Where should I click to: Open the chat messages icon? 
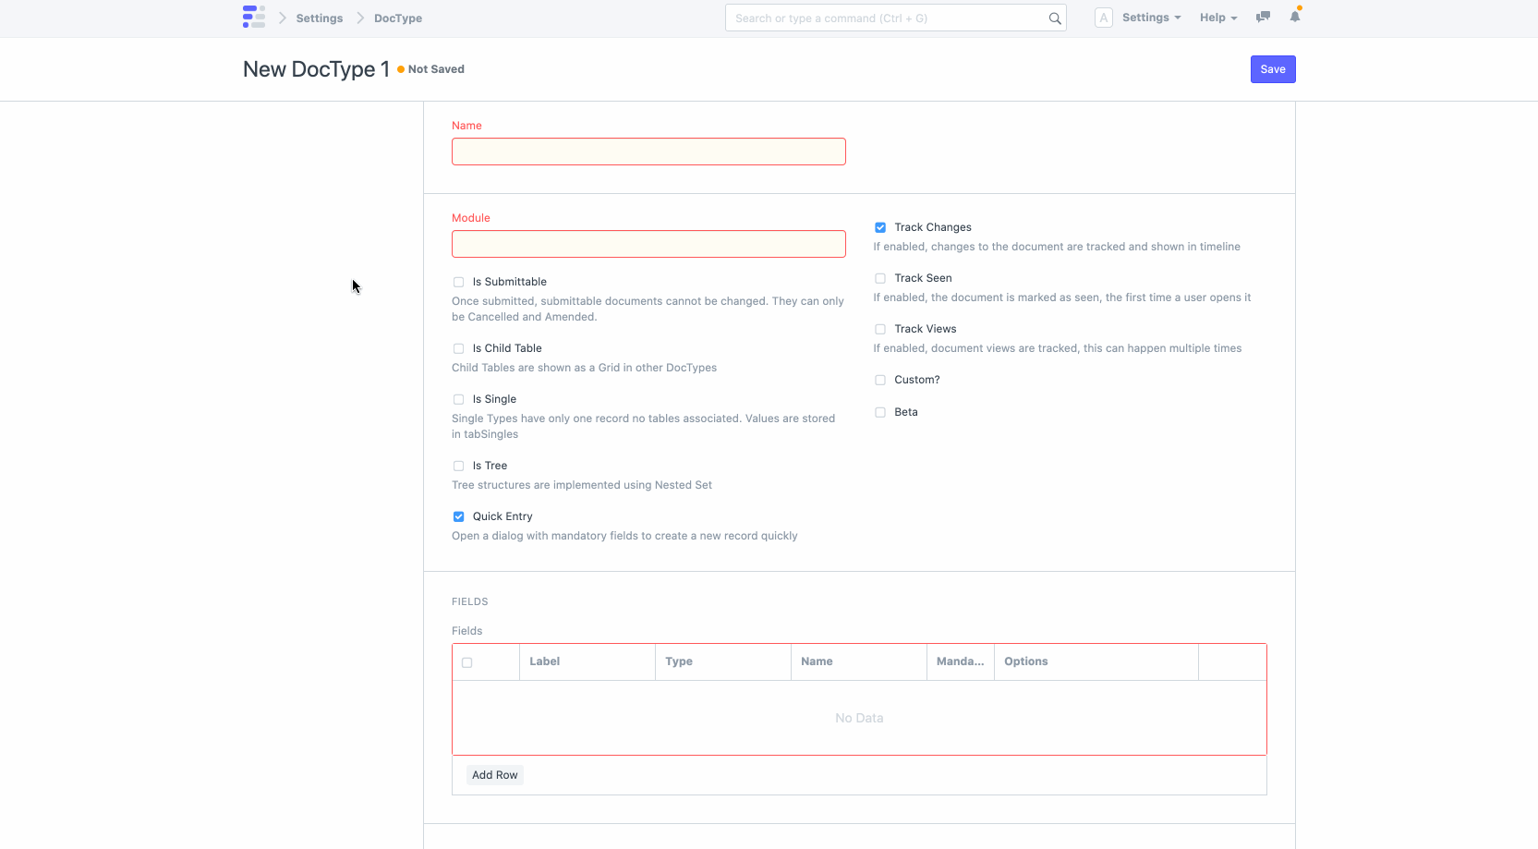1263,17
